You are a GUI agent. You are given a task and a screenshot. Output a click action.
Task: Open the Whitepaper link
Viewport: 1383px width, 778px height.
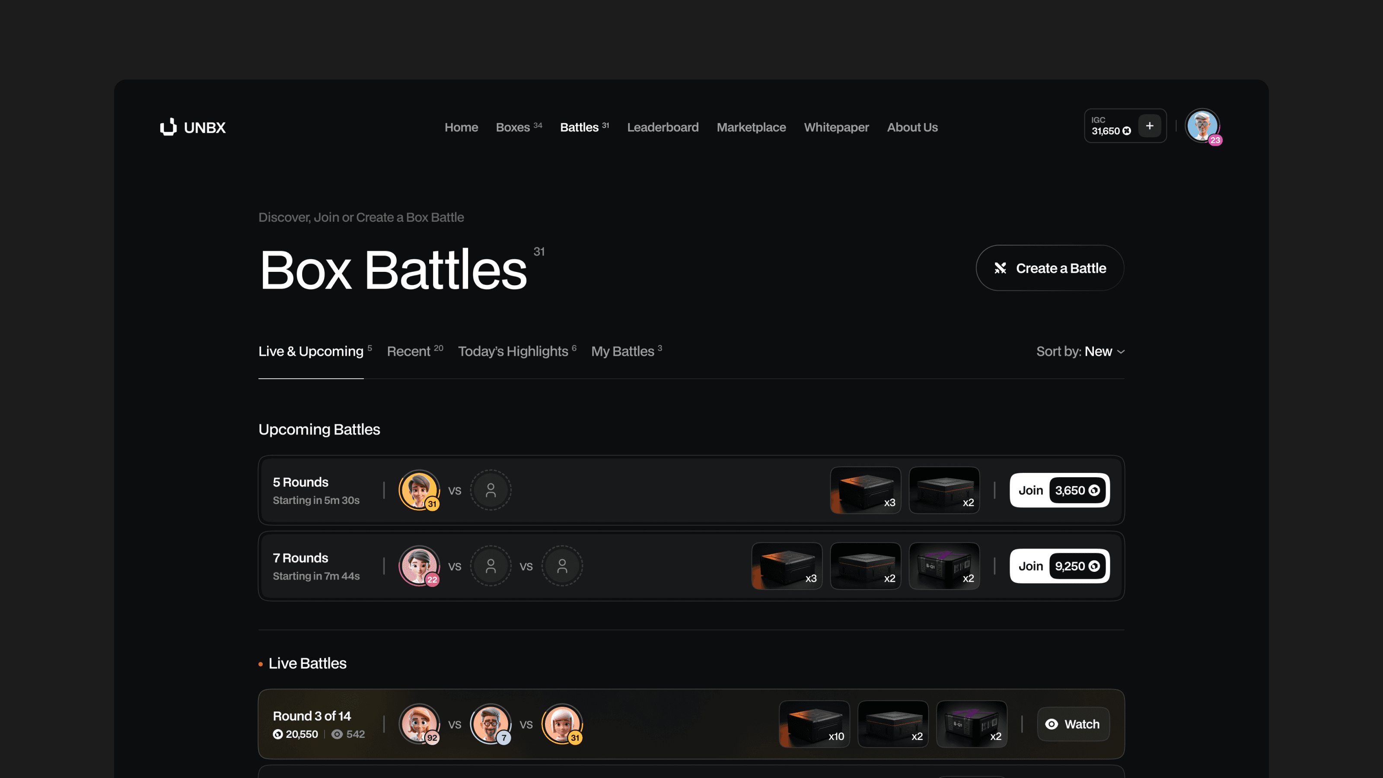[x=836, y=127]
